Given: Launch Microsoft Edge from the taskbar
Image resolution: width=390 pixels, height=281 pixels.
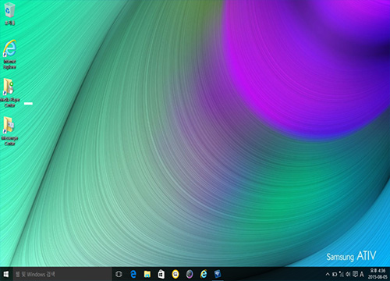Looking at the screenshot, I should click(x=133, y=274).
